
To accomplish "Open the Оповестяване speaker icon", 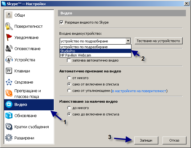I will click(x=9, y=48).
